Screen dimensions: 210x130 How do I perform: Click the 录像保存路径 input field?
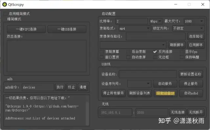point(156,36)
